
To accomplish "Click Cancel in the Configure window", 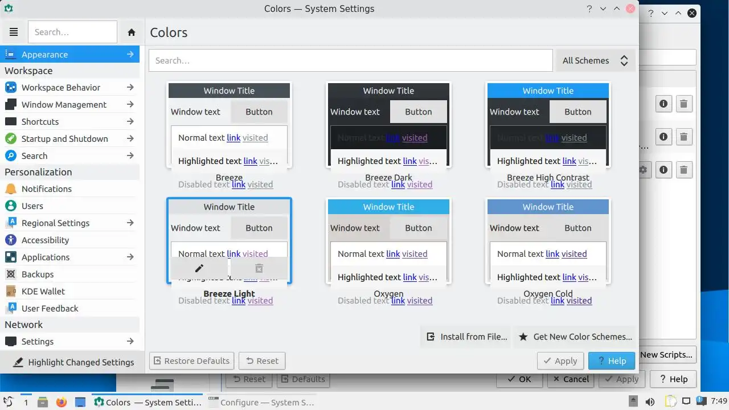I will (570, 379).
